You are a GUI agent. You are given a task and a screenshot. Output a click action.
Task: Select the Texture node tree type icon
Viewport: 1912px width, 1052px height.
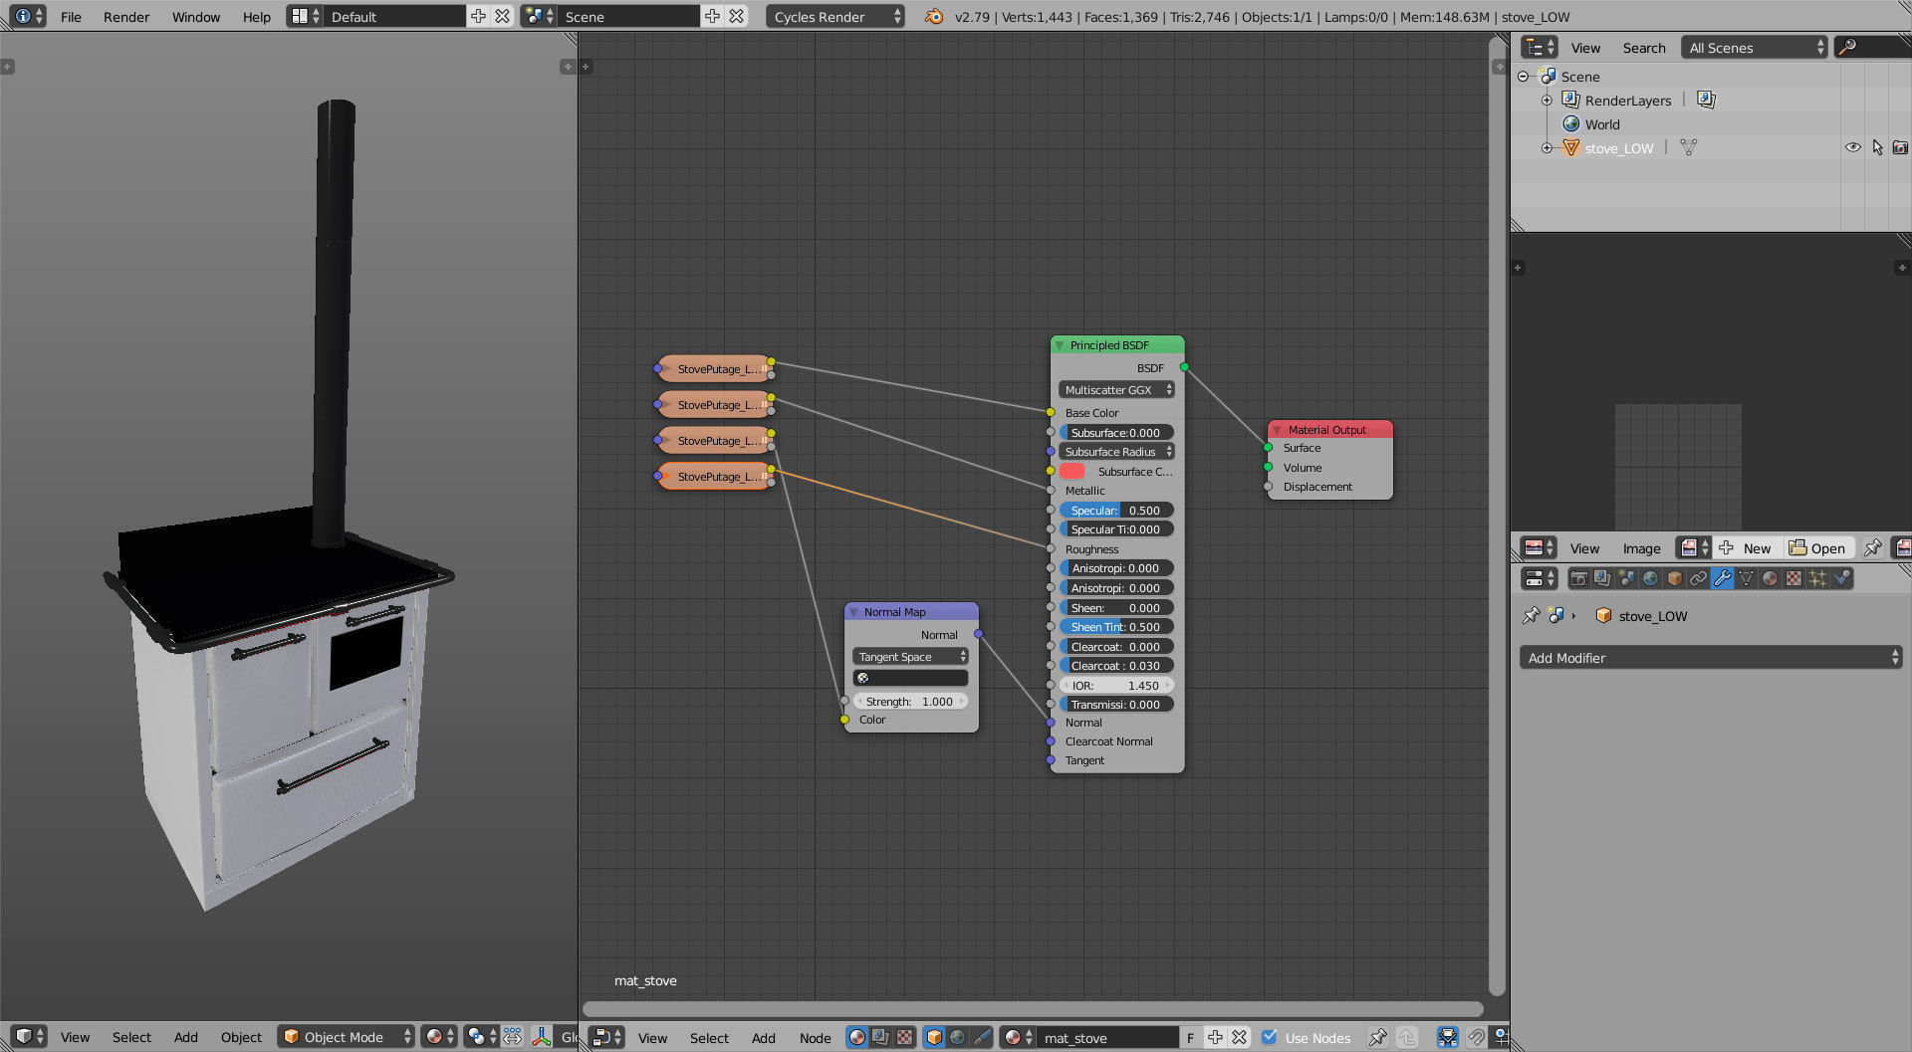905,1037
